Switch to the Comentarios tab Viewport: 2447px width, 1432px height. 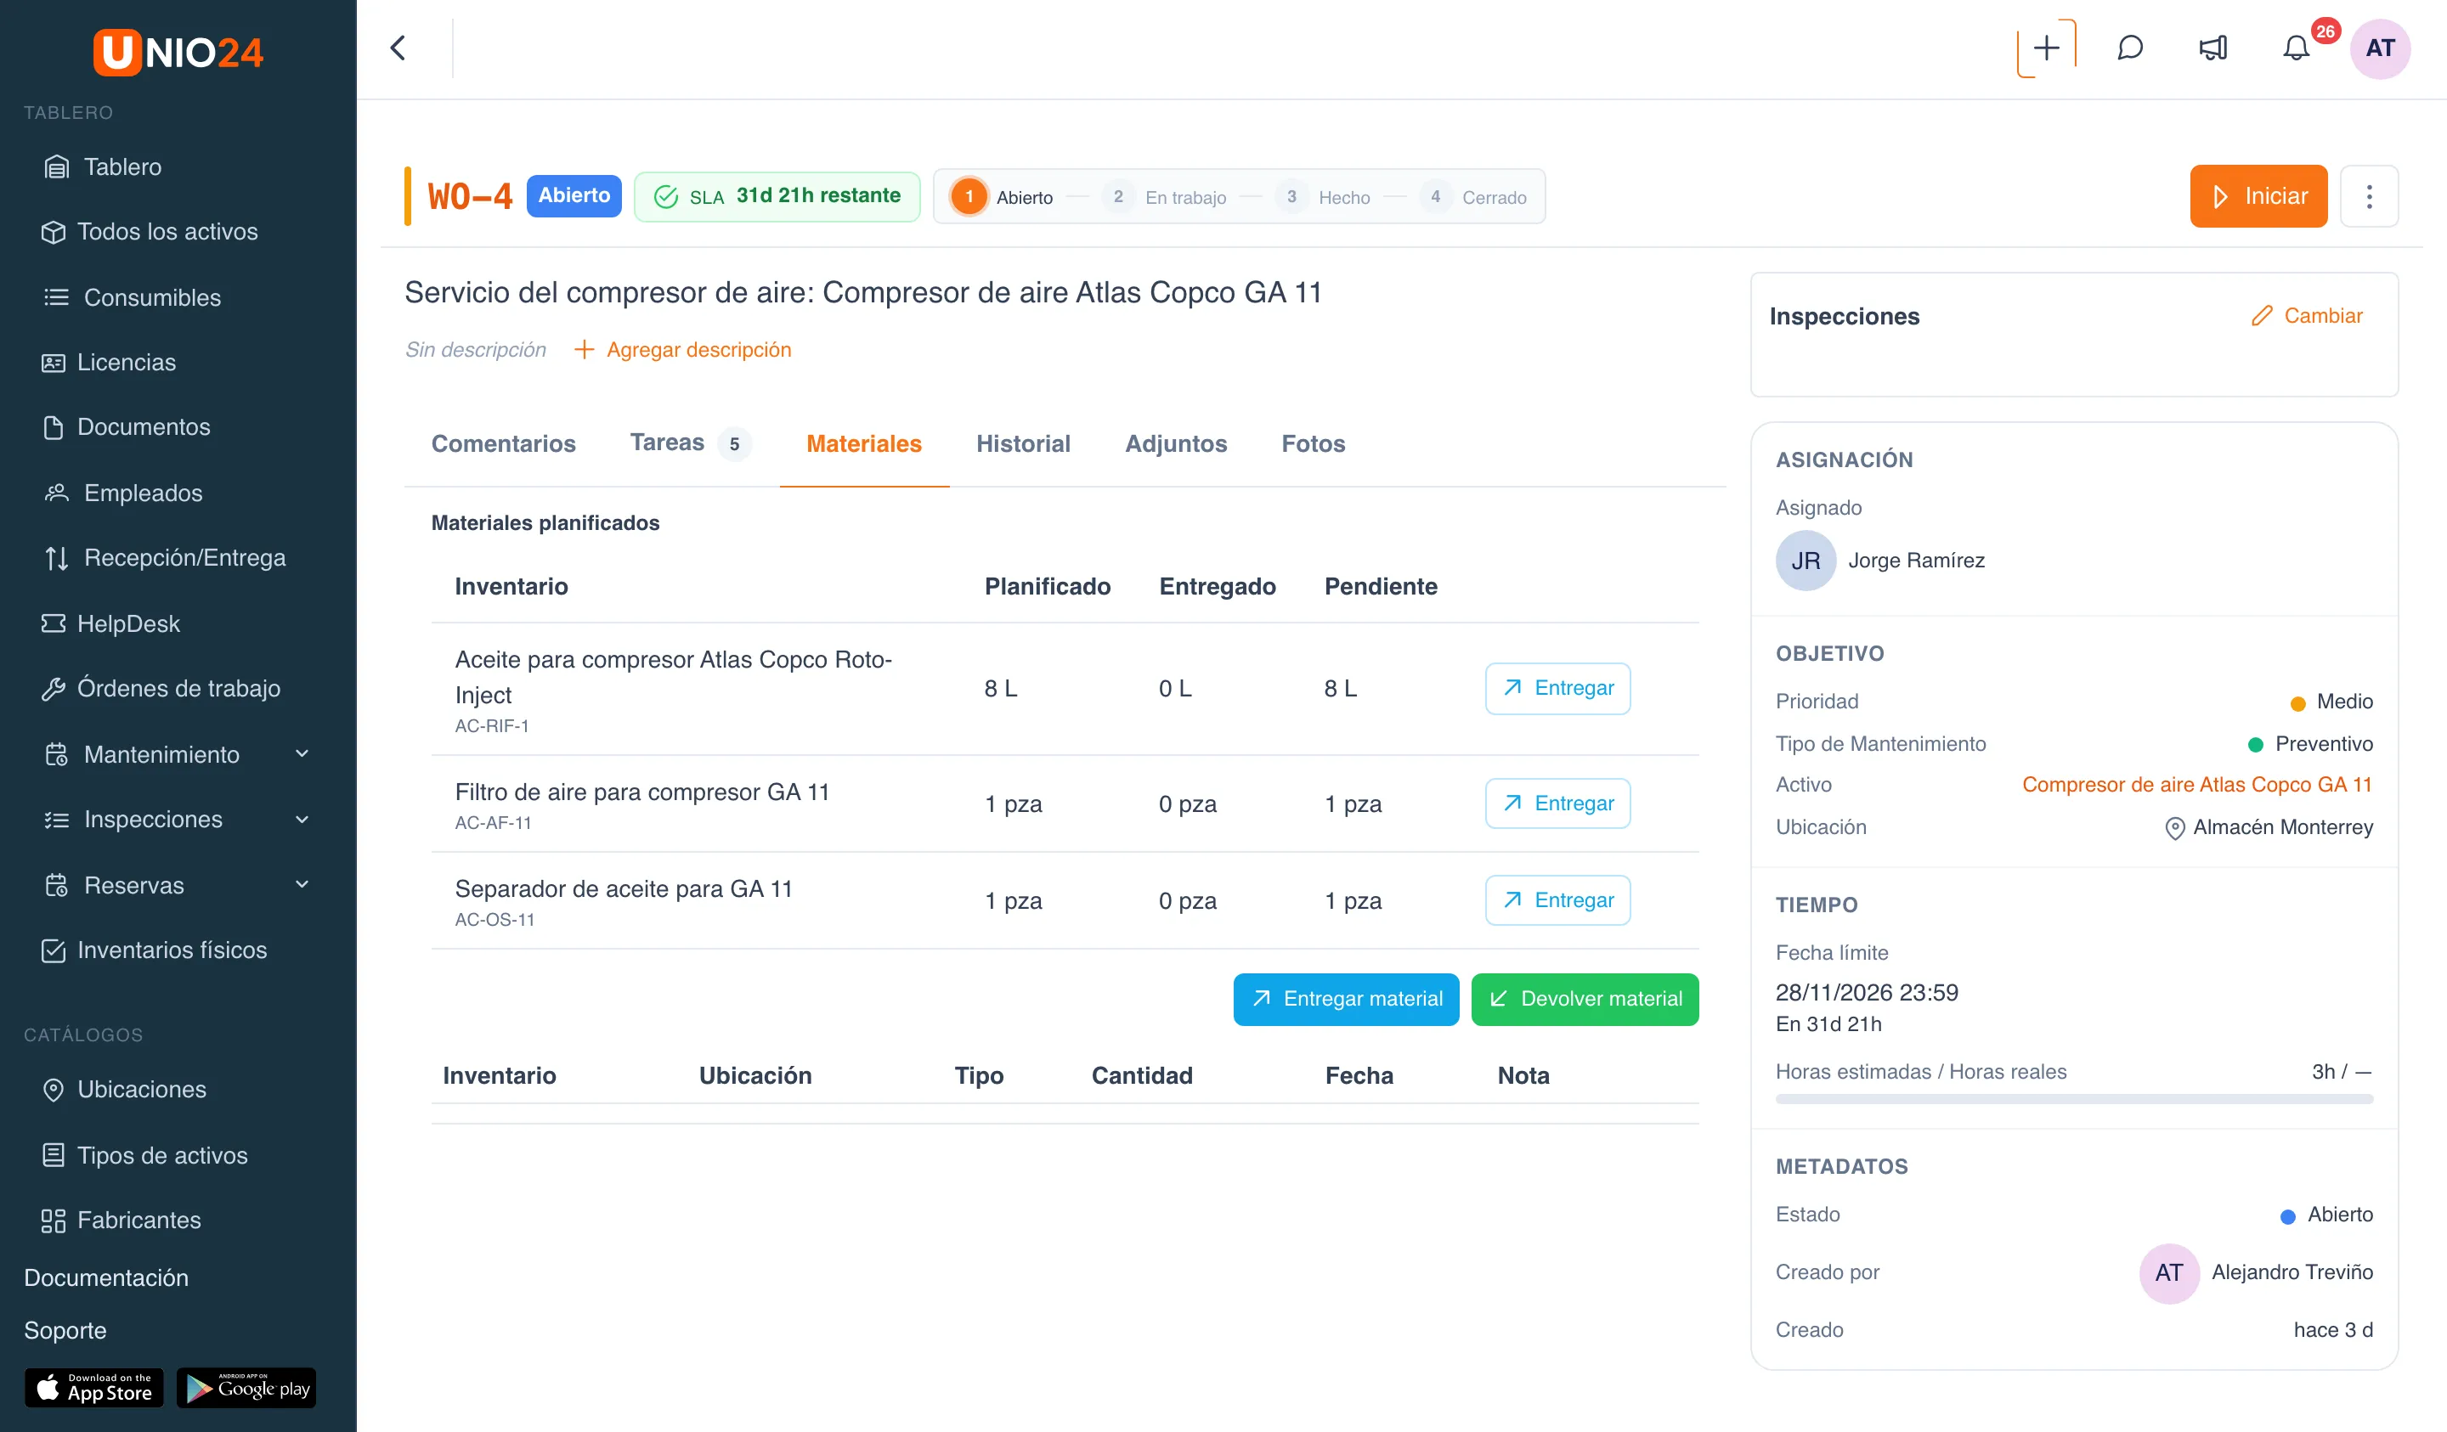(x=503, y=443)
